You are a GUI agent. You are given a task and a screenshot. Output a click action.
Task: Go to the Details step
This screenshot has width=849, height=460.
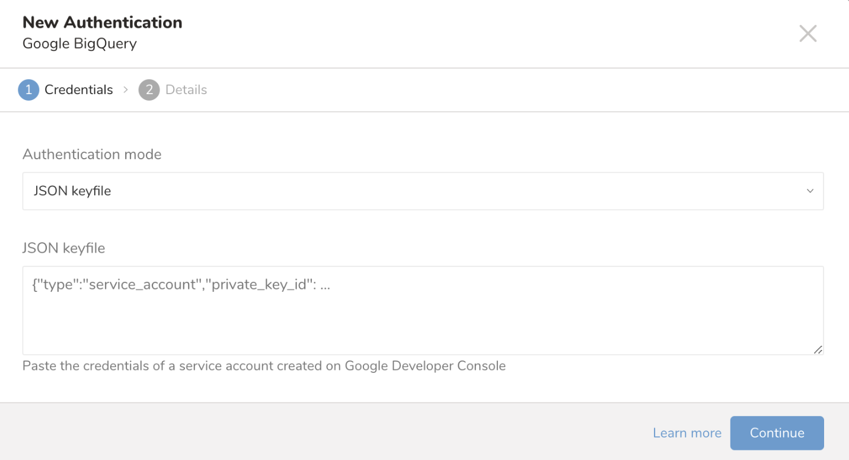point(186,90)
